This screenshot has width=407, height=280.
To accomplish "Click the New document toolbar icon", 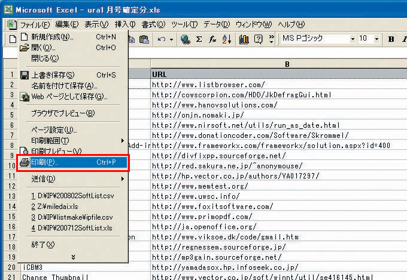I will click(13, 39).
